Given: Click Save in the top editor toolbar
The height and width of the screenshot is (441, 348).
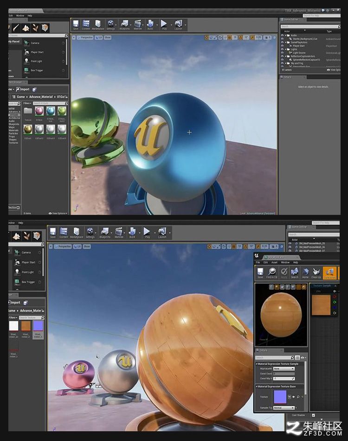Looking at the screenshot, I should pos(76,25).
